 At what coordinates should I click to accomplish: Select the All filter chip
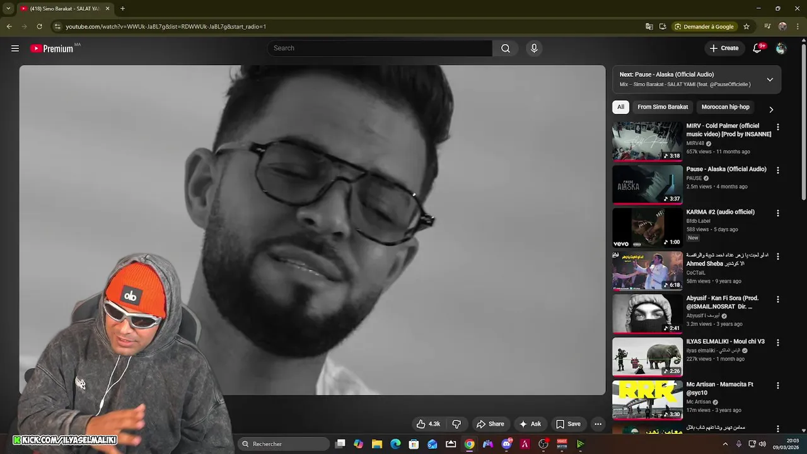pyautogui.click(x=621, y=107)
